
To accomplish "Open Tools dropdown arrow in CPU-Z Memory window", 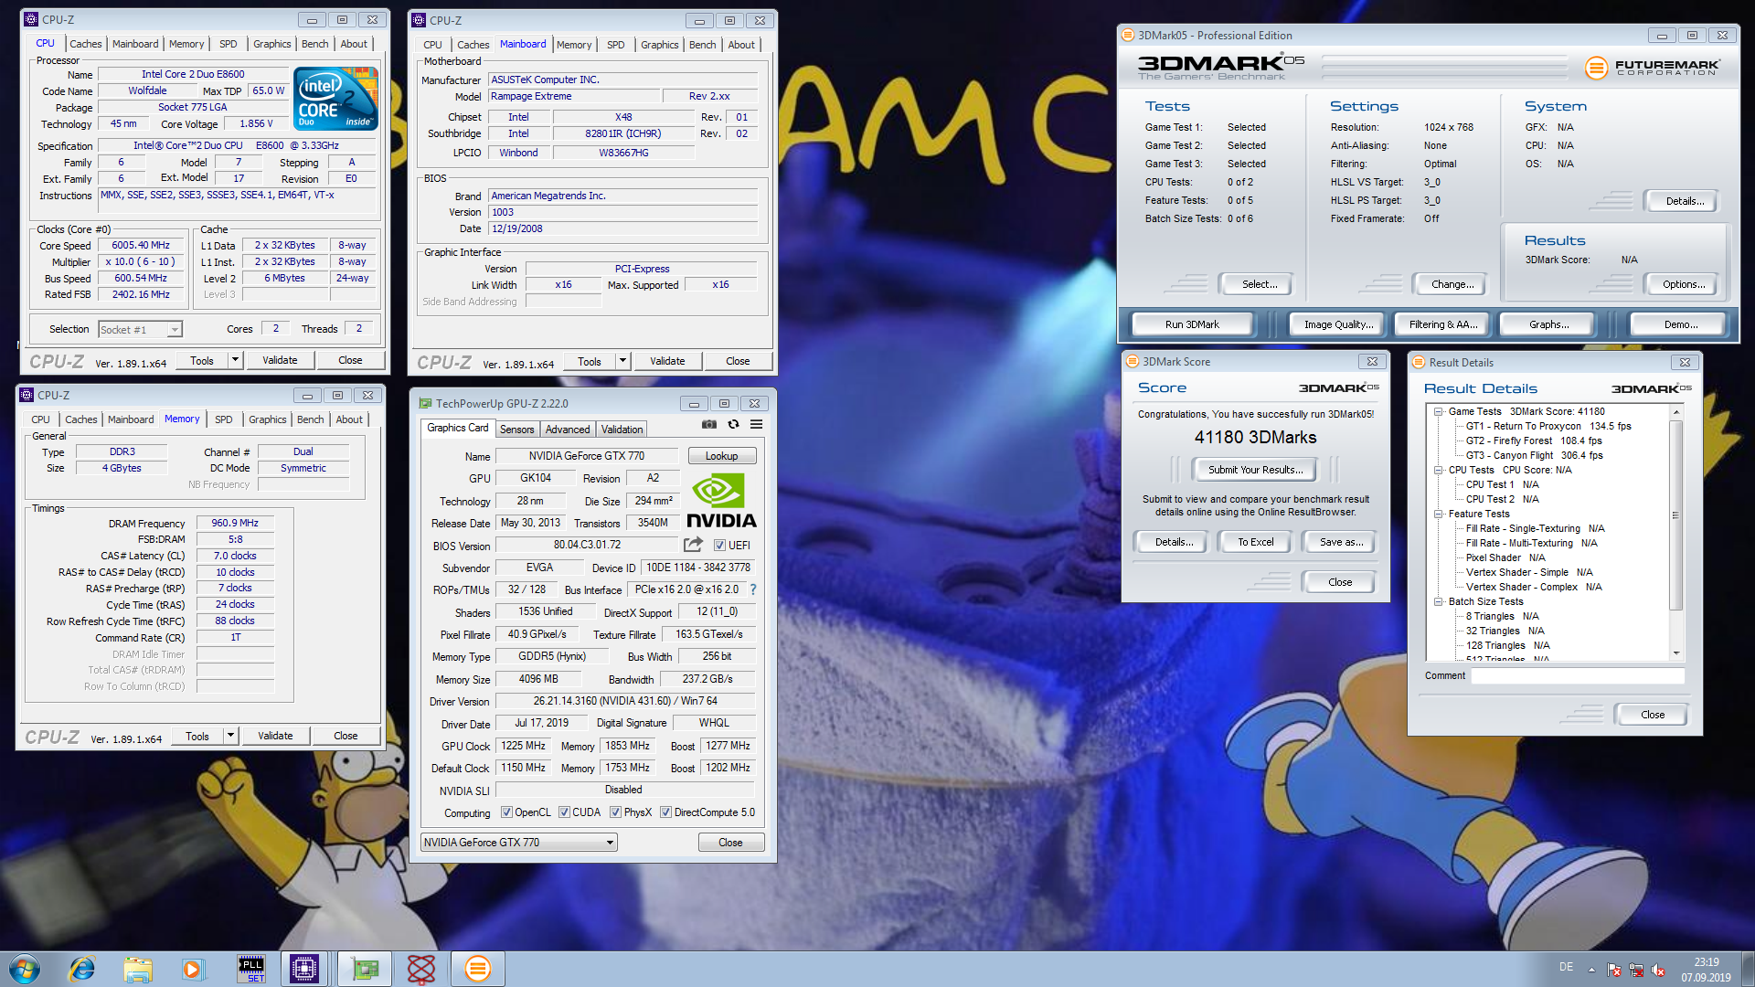I will (x=230, y=736).
